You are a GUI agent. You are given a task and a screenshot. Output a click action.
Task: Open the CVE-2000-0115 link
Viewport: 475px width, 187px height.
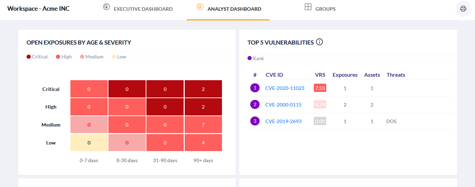pyautogui.click(x=283, y=105)
